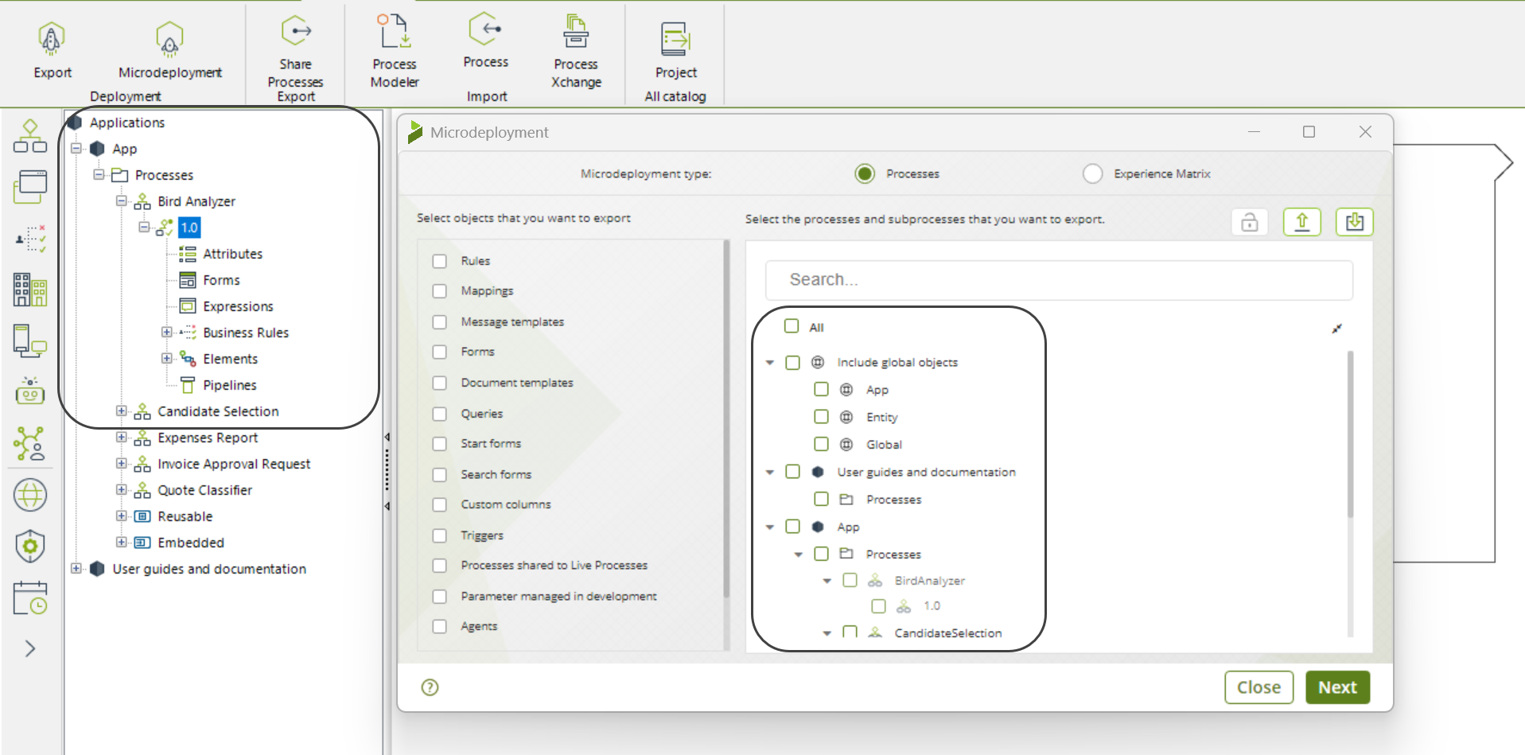Image resolution: width=1525 pixels, height=755 pixels.
Task: Open the Microdeployment ribbon tool
Action: coord(169,40)
